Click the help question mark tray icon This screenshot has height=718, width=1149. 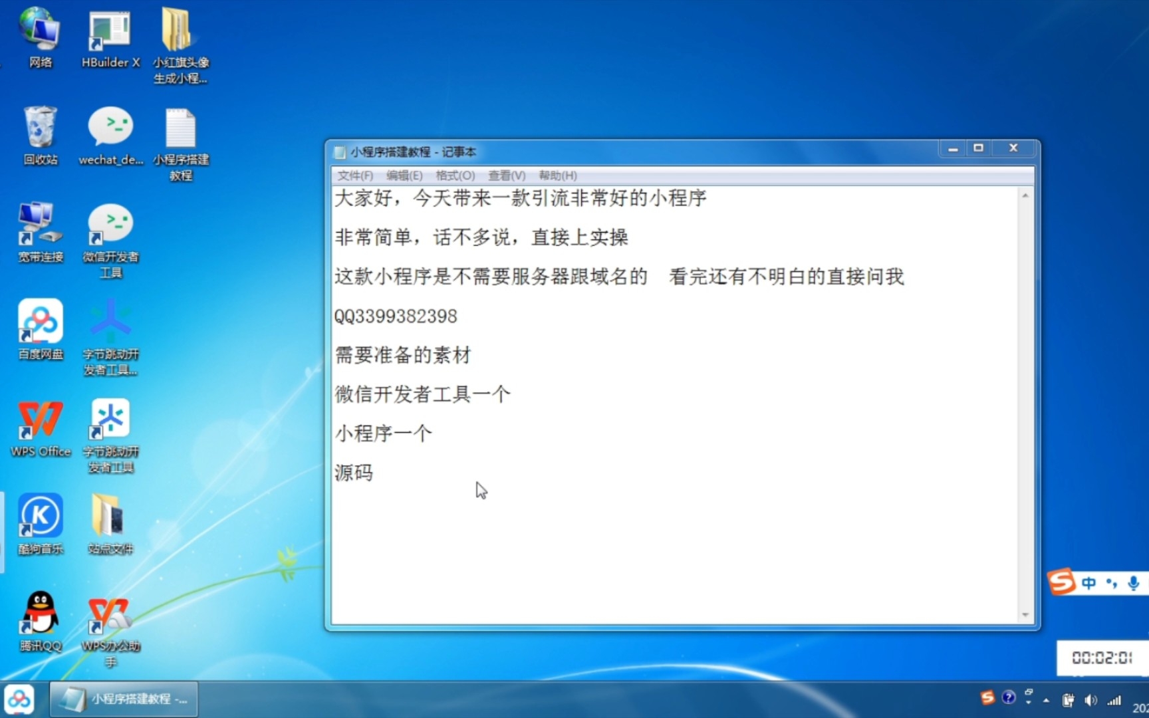coord(1009,697)
